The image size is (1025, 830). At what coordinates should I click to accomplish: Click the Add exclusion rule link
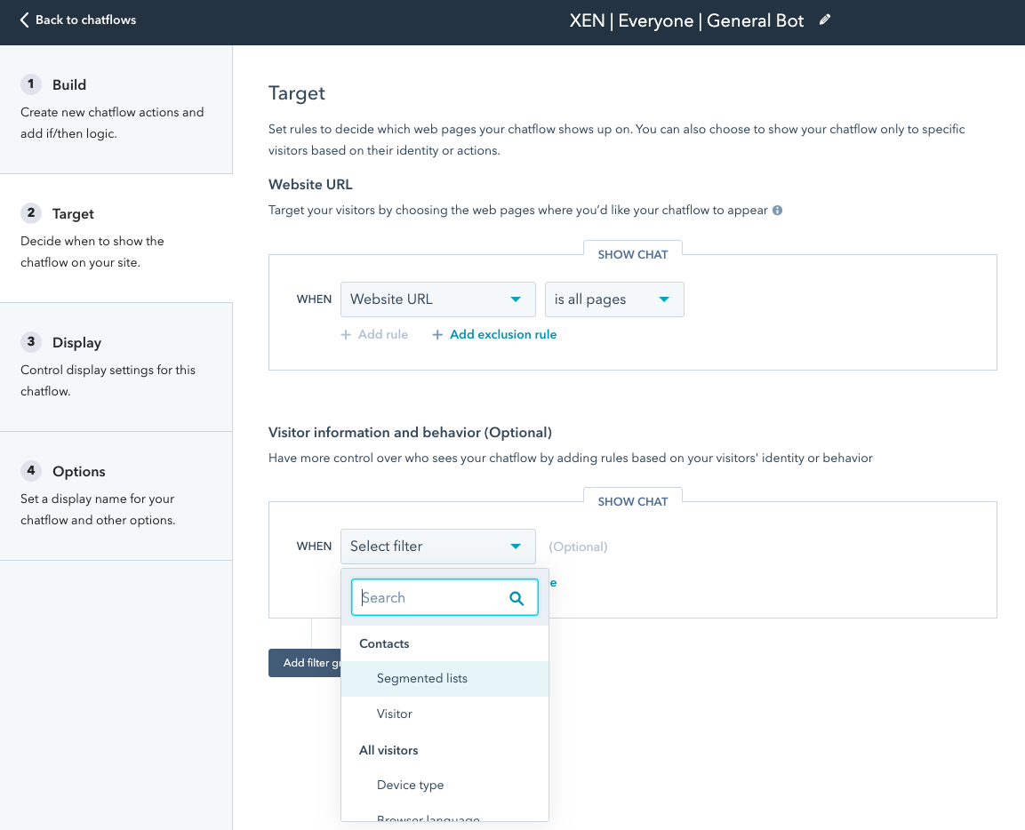point(503,334)
